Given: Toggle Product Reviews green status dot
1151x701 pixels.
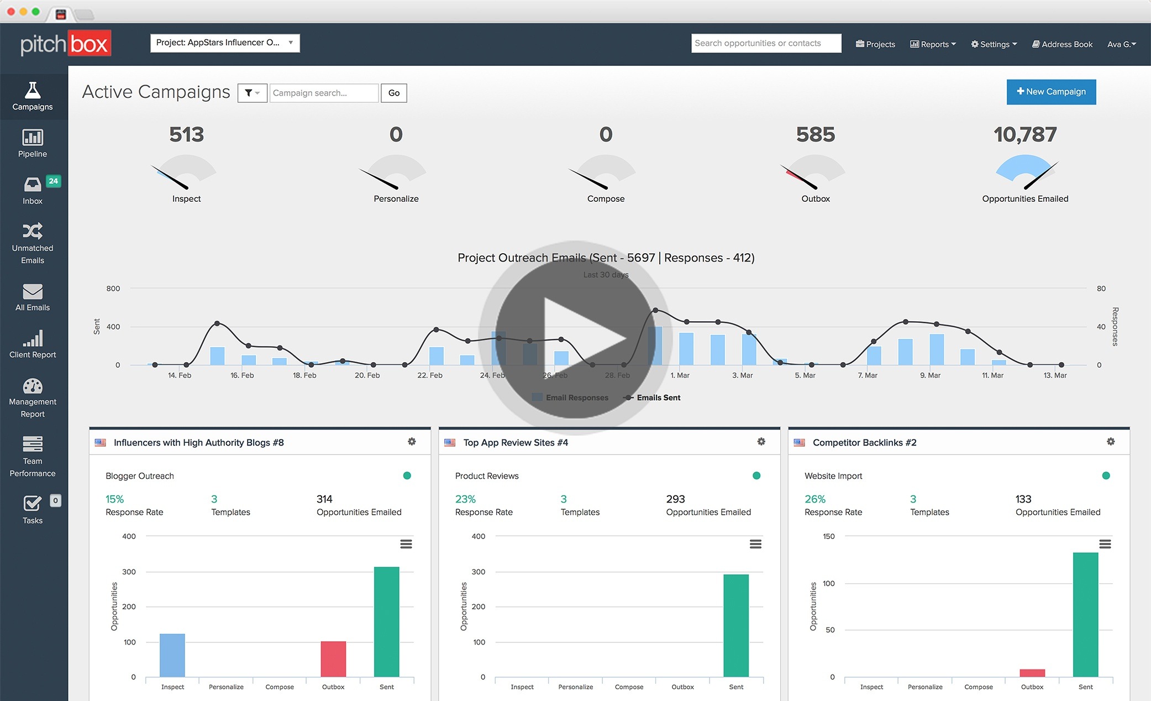Looking at the screenshot, I should [x=756, y=475].
